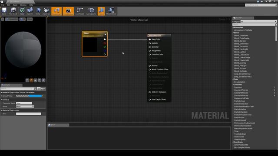This screenshot has height=156, width=278.
Task: Open Details view options eye dropdown
Action: click(43, 88)
